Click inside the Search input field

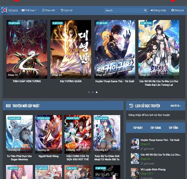click(x=123, y=11)
